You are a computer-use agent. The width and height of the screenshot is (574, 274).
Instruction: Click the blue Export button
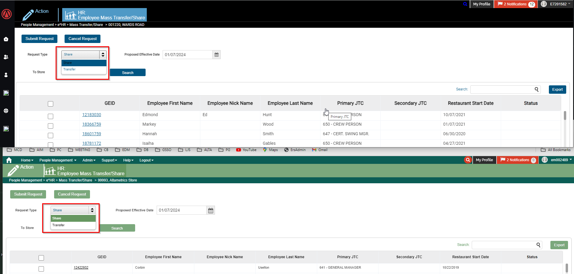pyautogui.click(x=557, y=90)
